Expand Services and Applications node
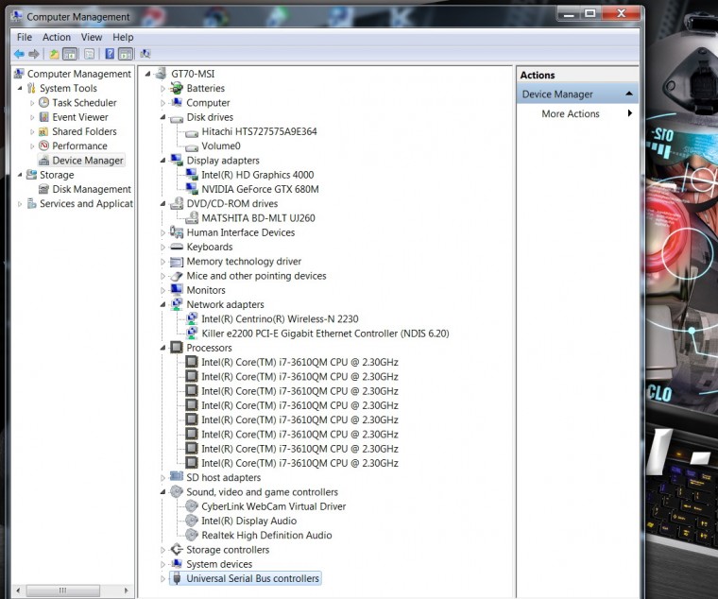The height and width of the screenshot is (599, 718). [20, 204]
